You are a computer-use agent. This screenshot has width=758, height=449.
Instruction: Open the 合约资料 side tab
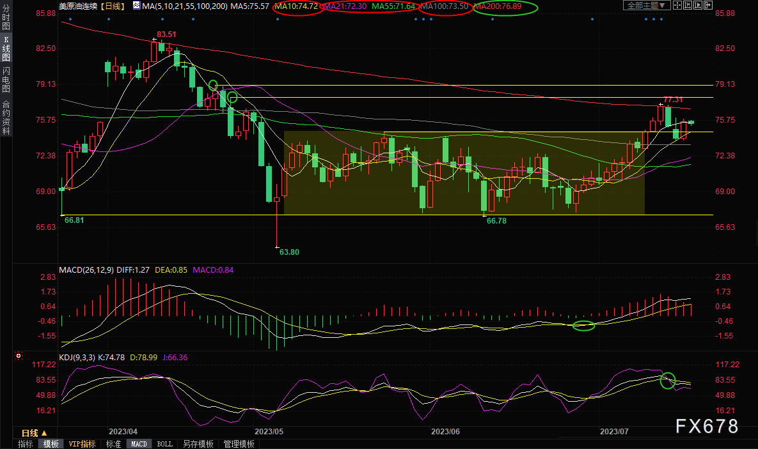click(6, 117)
